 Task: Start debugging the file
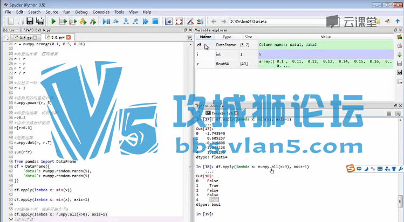point(106,21)
